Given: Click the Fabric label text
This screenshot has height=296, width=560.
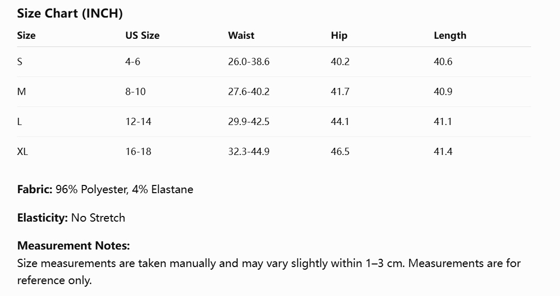Looking at the screenshot, I should pyautogui.click(x=35, y=189).
